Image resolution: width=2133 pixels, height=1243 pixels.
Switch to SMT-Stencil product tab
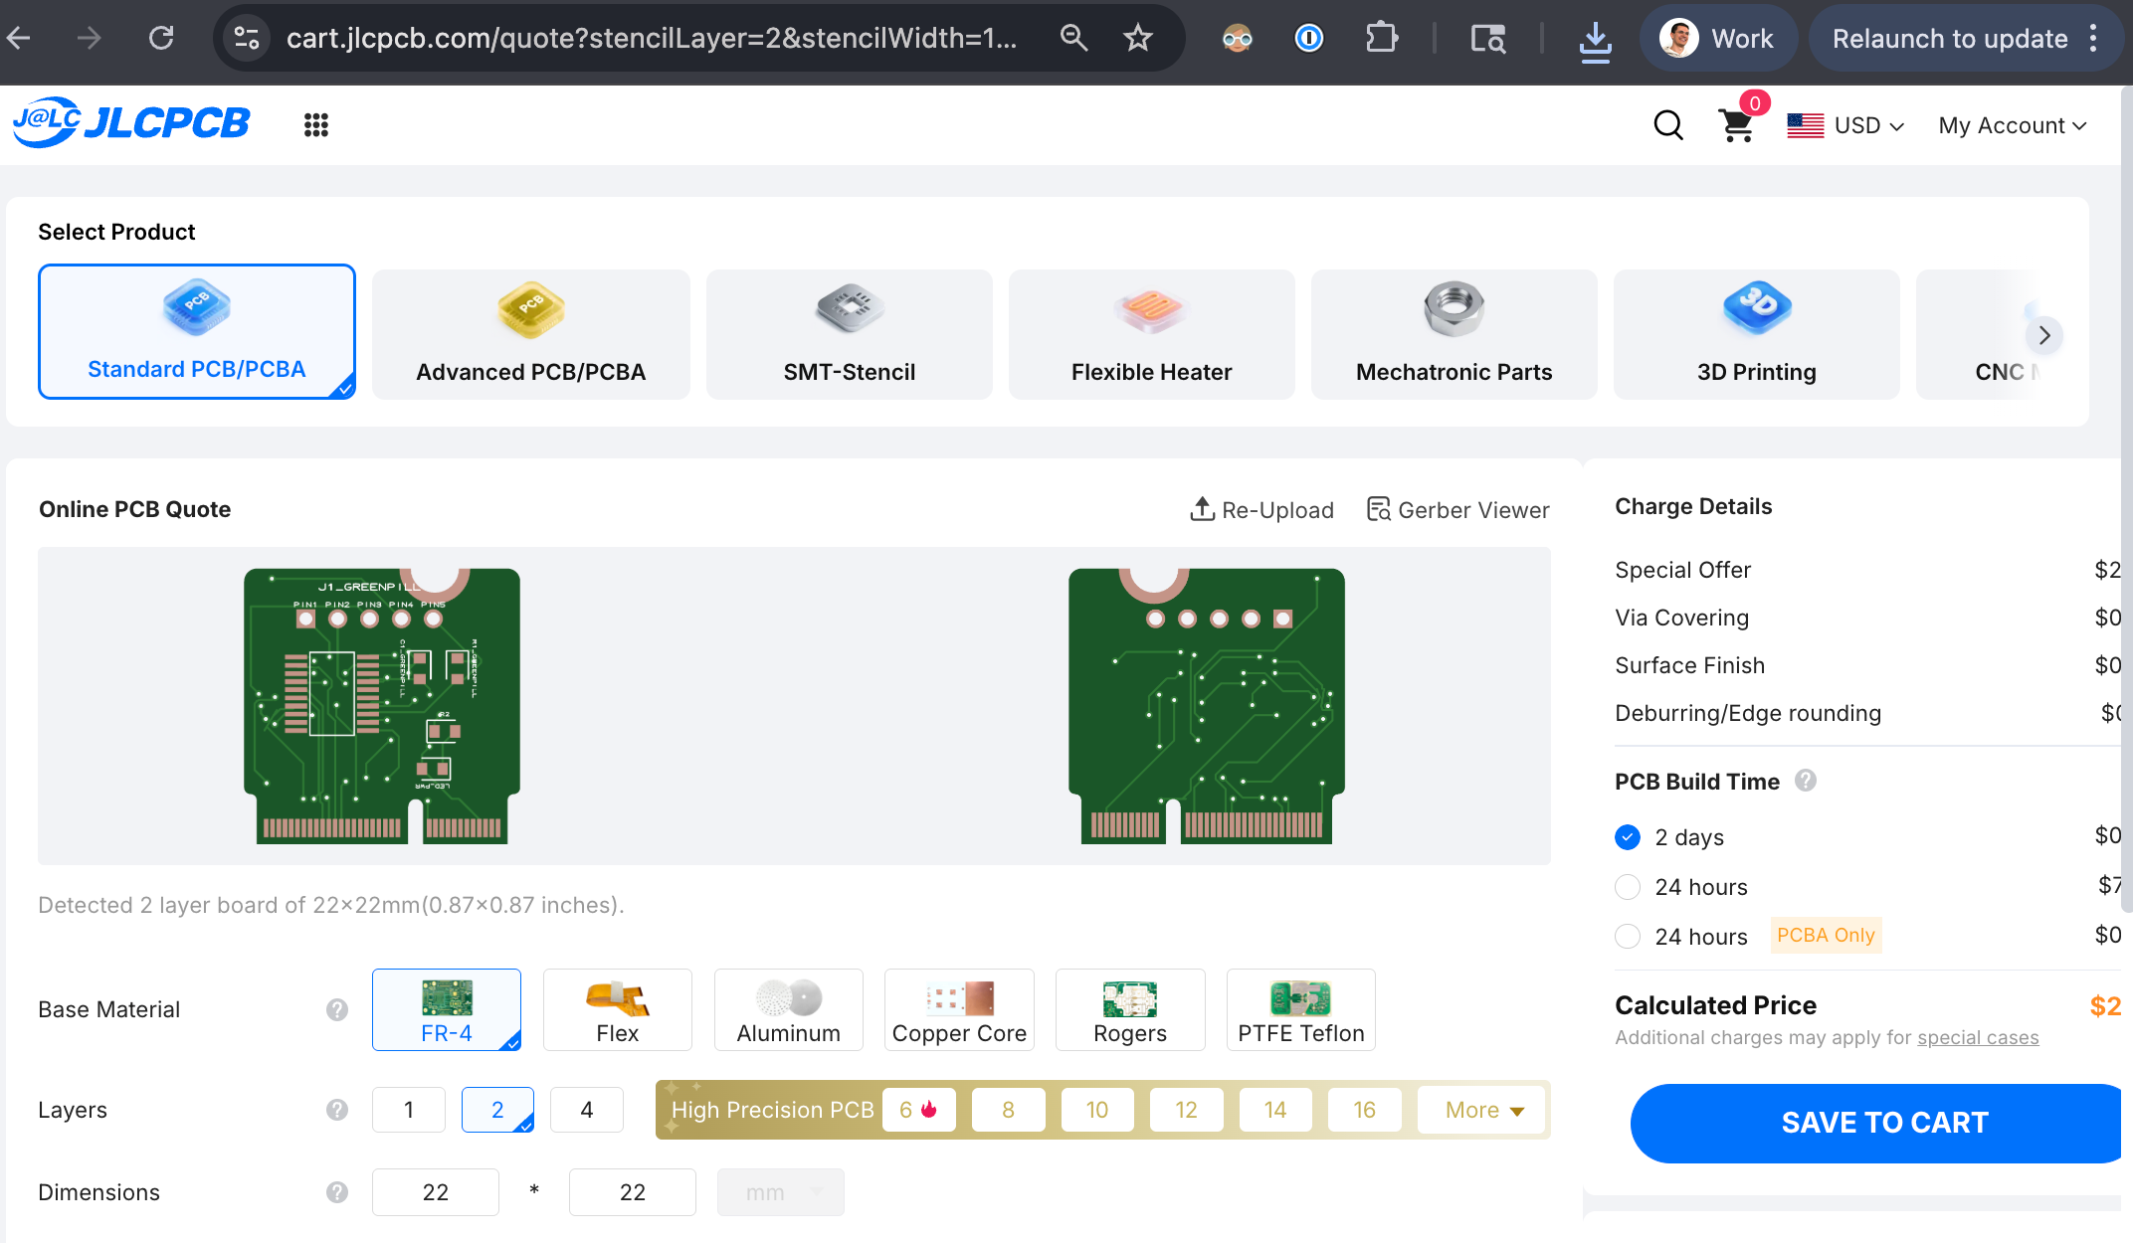pyautogui.click(x=849, y=334)
